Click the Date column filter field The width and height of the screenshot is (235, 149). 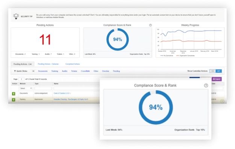pyautogui.click(x=217, y=88)
